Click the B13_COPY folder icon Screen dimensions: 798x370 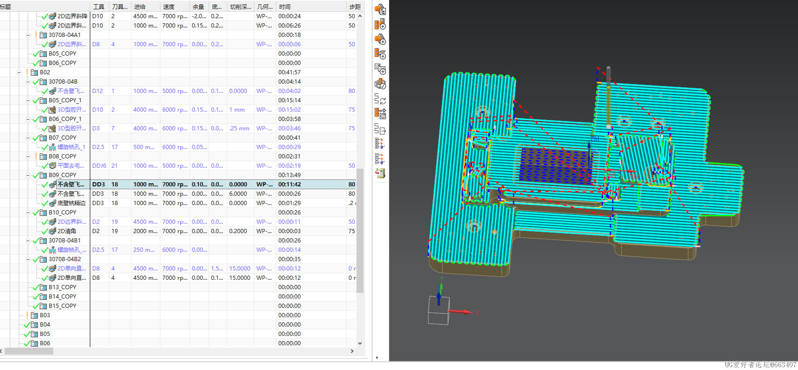pos(43,287)
